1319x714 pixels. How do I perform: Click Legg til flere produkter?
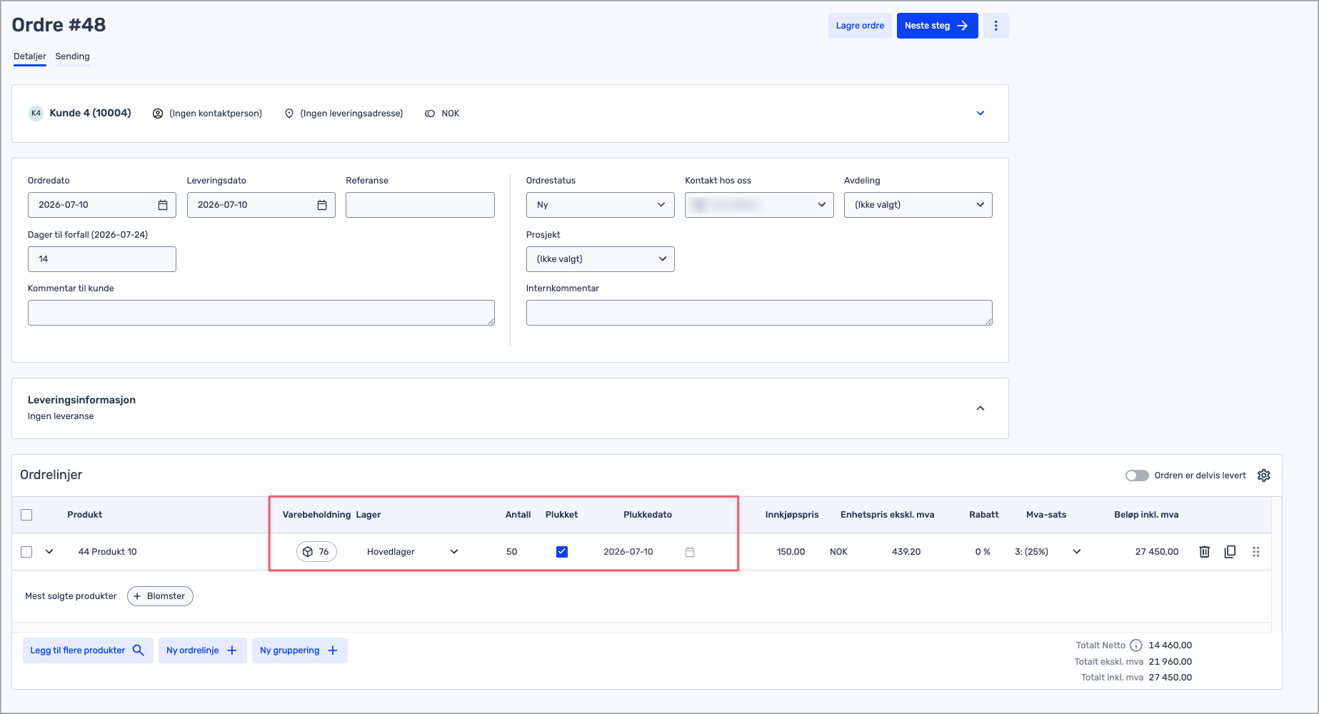[88, 650]
